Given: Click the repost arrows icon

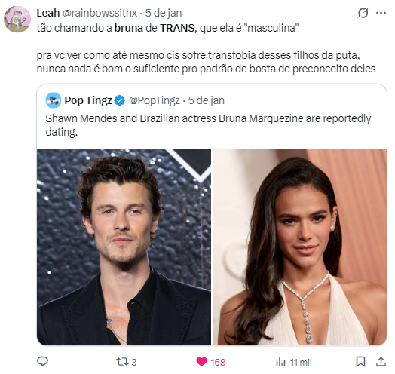Looking at the screenshot, I should click(x=122, y=362).
